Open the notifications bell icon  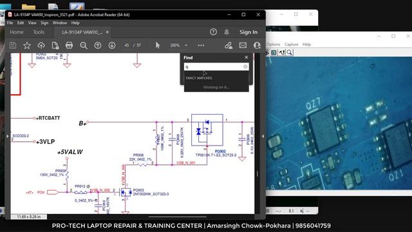pos(227,32)
